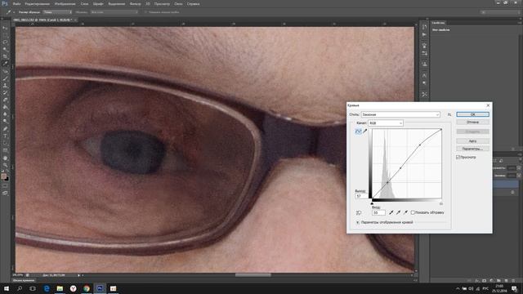Click Отмена to cancel Curves
The width and height of the screenshot is (523, 294).
472,122
